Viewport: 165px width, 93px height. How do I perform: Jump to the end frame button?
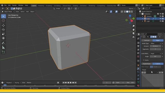76,83
